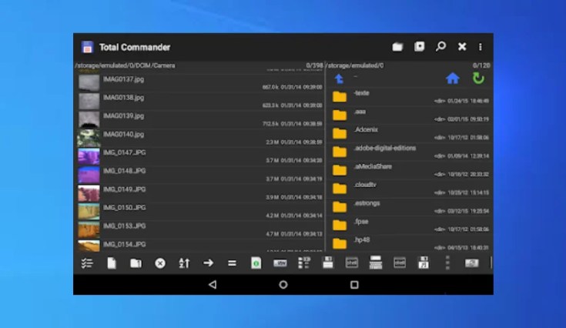The width and height of the screenshot is (566, 328).
Task: Click the A-Z sort order toolbar icon
Action: coord(184,263)
